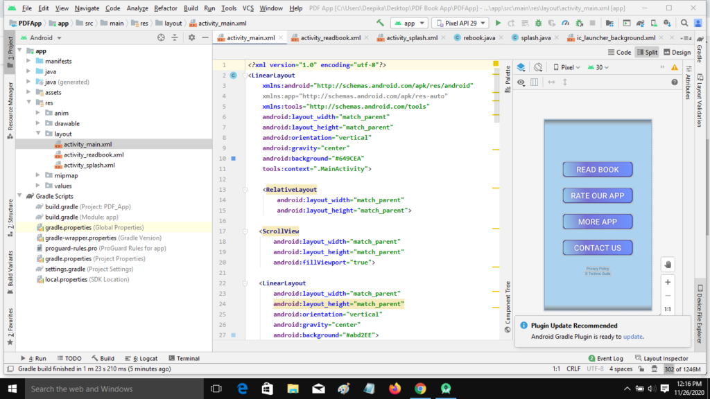Click the update link in plugin notification
The height and width of the screenshot is (399, 710).
[632, 337]
